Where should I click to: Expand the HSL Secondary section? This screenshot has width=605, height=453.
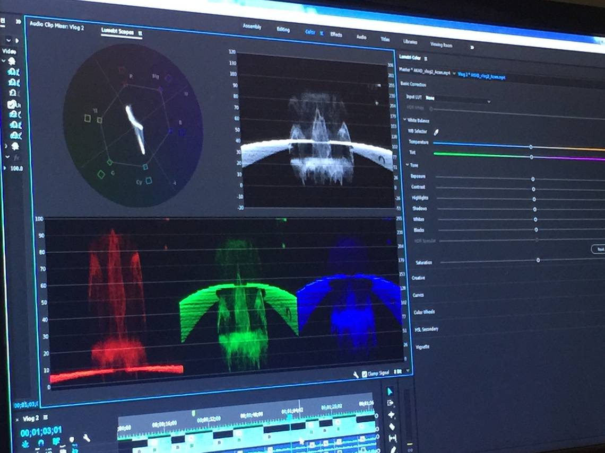click(426, 330)
